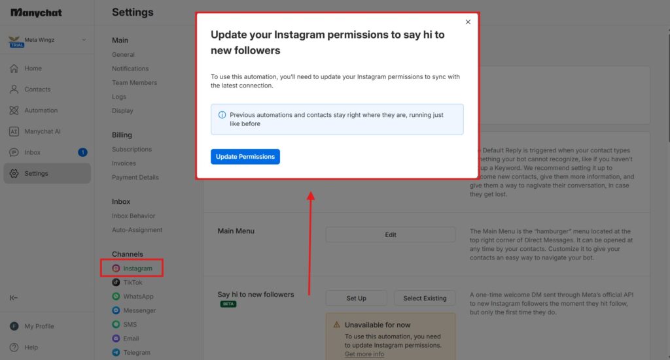
Task: Open Manychat AI in the sidebar
Action: (x=47, y=131)
